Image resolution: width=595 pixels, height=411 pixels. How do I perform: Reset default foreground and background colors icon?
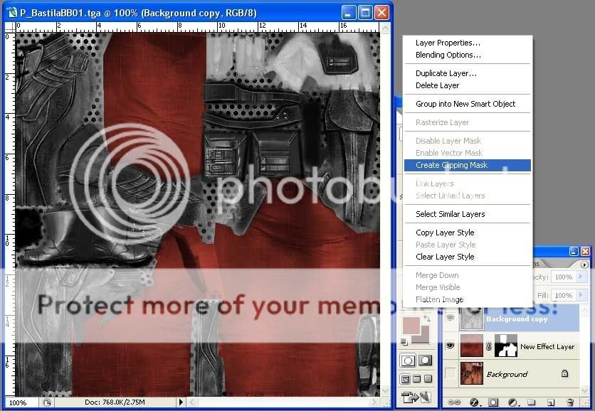[404, 342]
